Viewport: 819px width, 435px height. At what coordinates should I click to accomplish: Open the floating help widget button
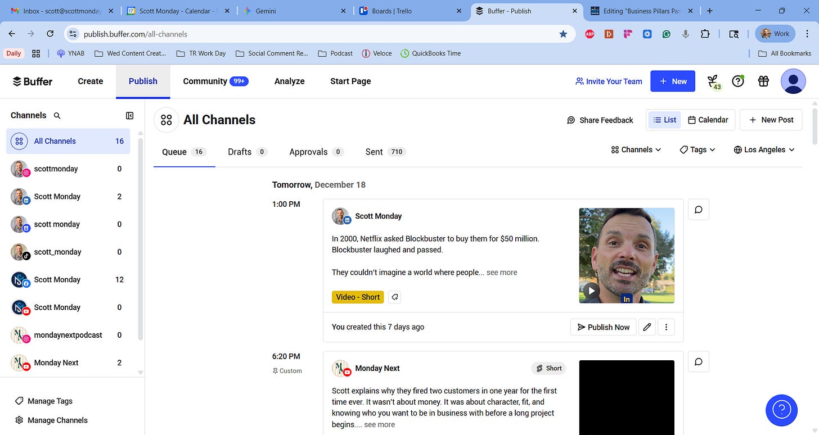781,410
